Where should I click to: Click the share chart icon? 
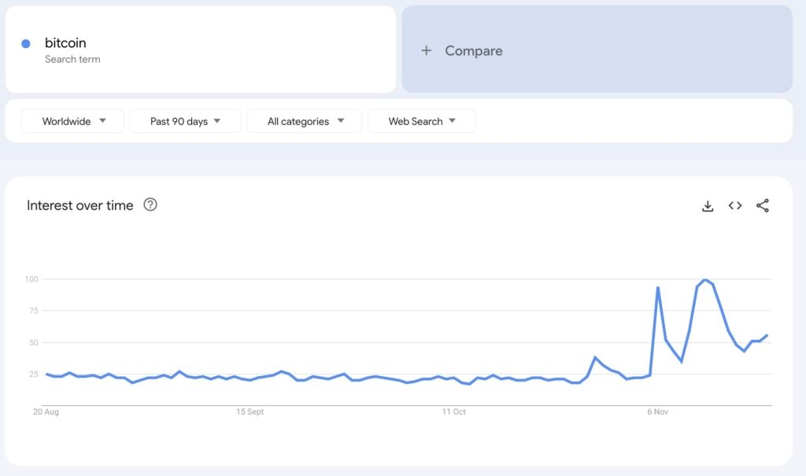(x=763, y=206)
